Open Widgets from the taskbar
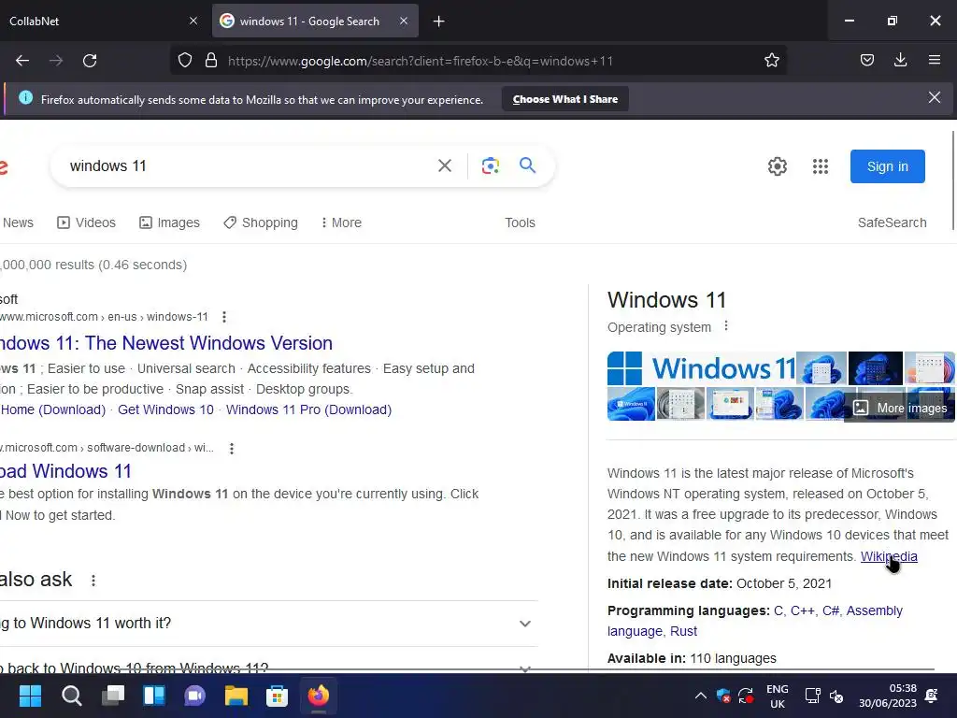This screenshot has width=957, height=718. coord(154,696)
